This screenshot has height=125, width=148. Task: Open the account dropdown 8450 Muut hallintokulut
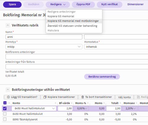[34, 108]
